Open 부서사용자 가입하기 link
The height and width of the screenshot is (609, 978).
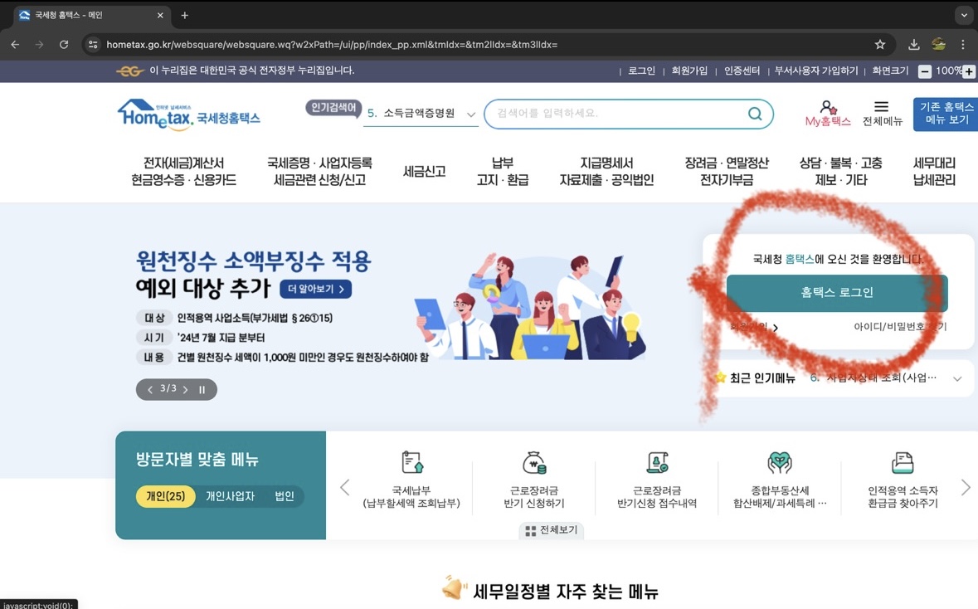tap(816, 71)
